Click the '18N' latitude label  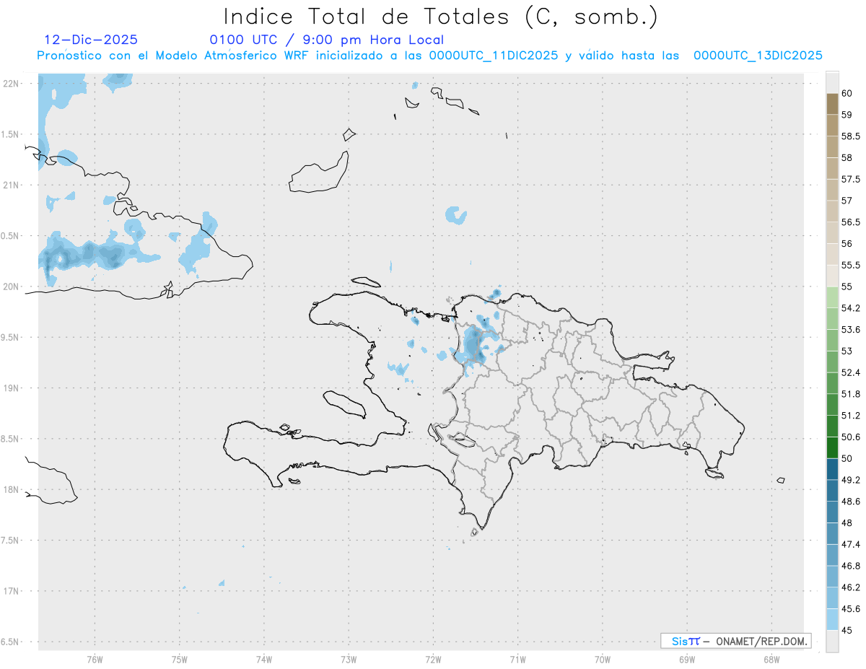pos(10,489)
